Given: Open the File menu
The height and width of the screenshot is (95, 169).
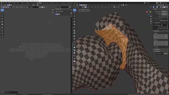Looking at the screenshot, I should [3, 3].
